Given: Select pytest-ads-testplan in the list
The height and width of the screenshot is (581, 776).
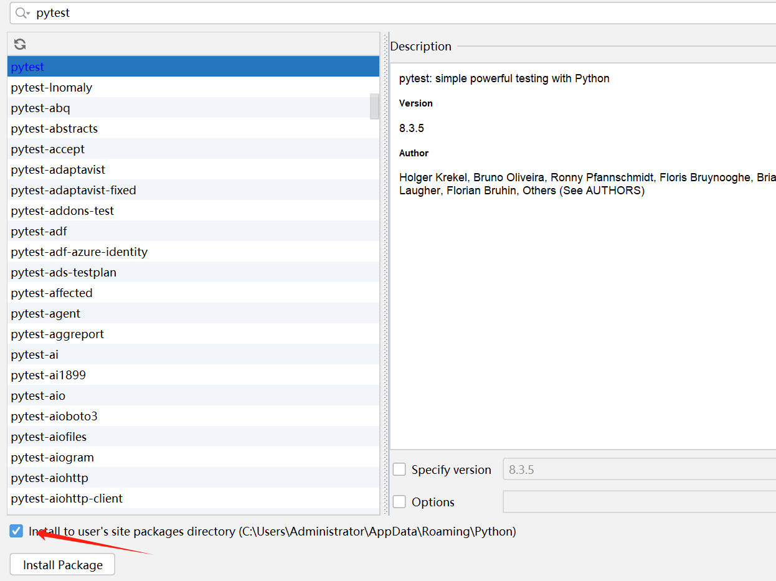Looking at the screenshot, I should (193, 272).
